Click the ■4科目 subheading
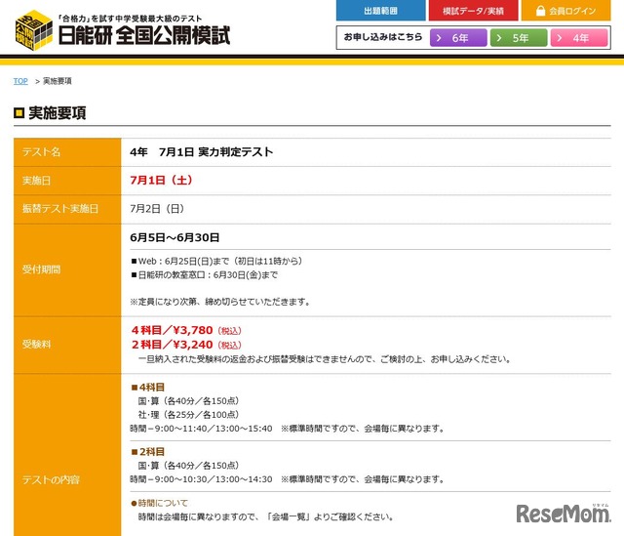Image resolution: width=624 pixels, height=536 pixels. point(148,387)
